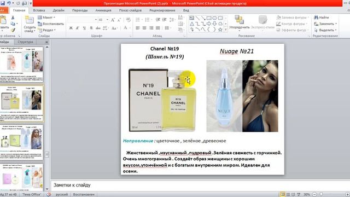
Task: Open the Переходы tab
Action: click(80, 10)
